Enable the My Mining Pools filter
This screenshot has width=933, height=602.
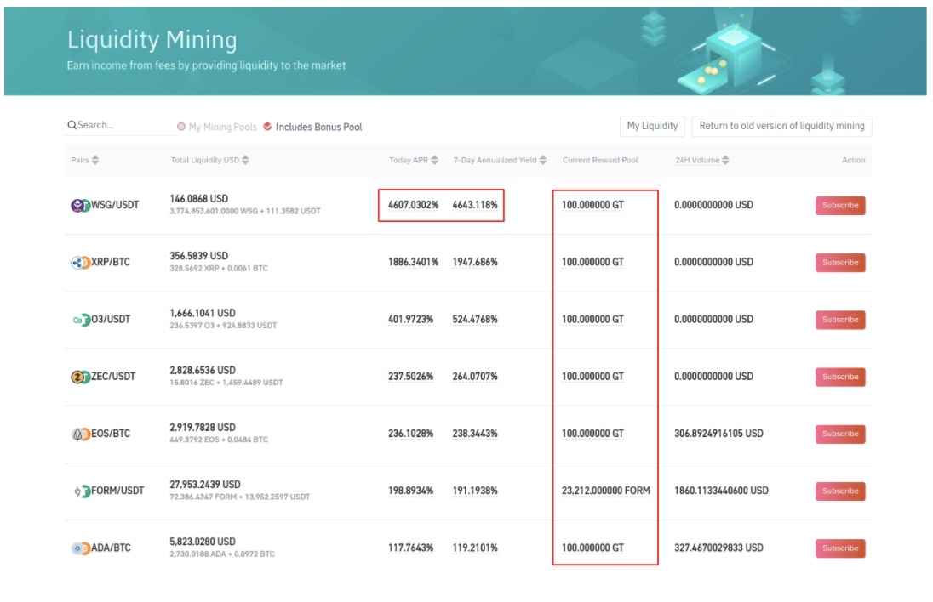tap(181, 127)
